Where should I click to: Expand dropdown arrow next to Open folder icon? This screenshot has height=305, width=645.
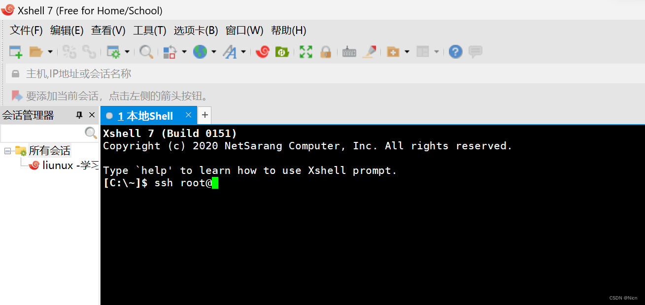50,52
